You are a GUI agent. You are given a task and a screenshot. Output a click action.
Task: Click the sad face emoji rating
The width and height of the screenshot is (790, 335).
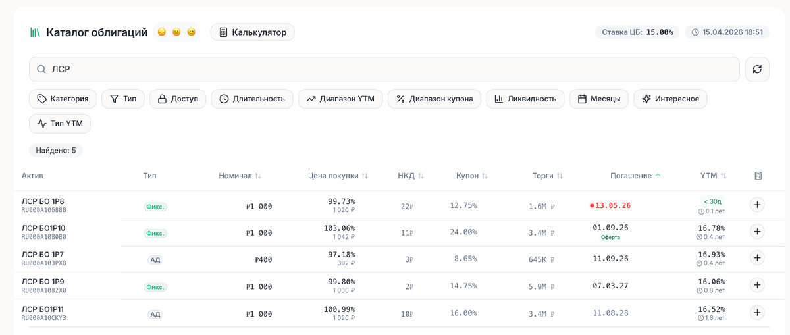161,32
